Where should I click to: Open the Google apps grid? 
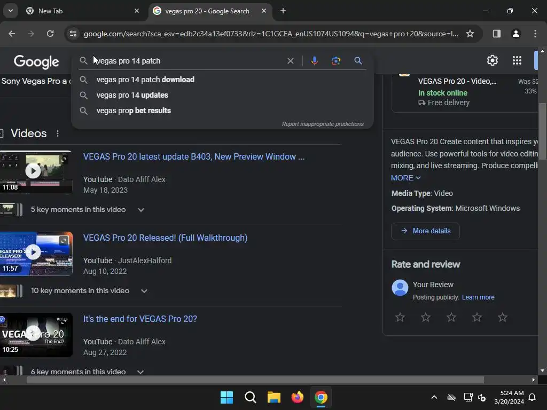pyautogui.click(x=517, y=61)
